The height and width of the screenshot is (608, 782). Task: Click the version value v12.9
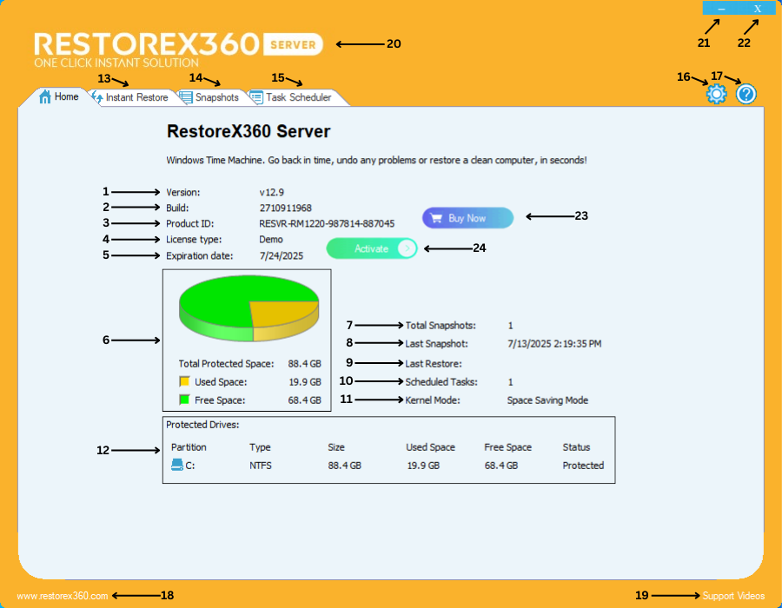tap(271, 192)
